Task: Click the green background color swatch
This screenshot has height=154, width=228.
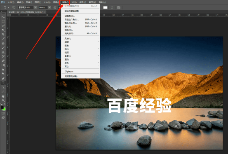Action: (4, 109)
